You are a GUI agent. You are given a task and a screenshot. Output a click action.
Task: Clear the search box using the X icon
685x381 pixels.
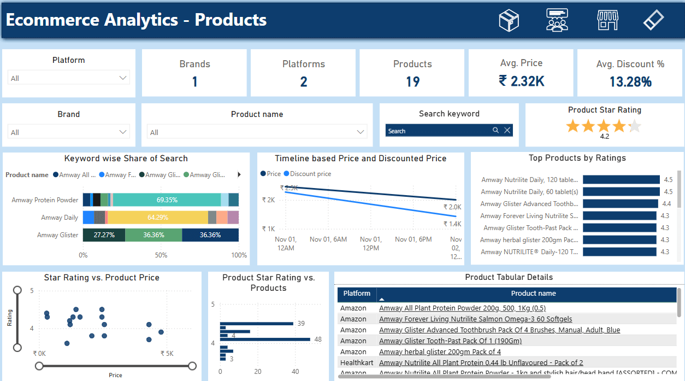tap(507, 130)
